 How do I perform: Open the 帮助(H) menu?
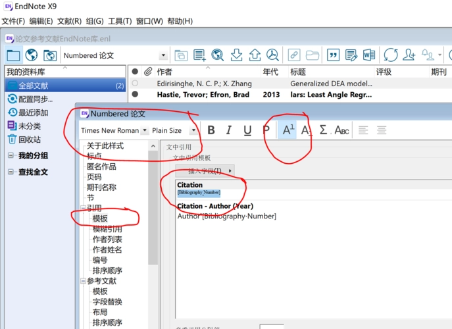click(180, 21)
